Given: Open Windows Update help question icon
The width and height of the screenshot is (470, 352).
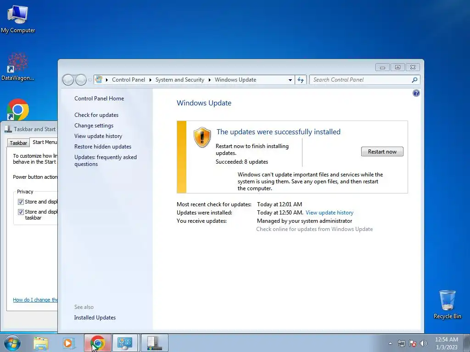Looking at the screenshot, I should click(x=416, y=93).
